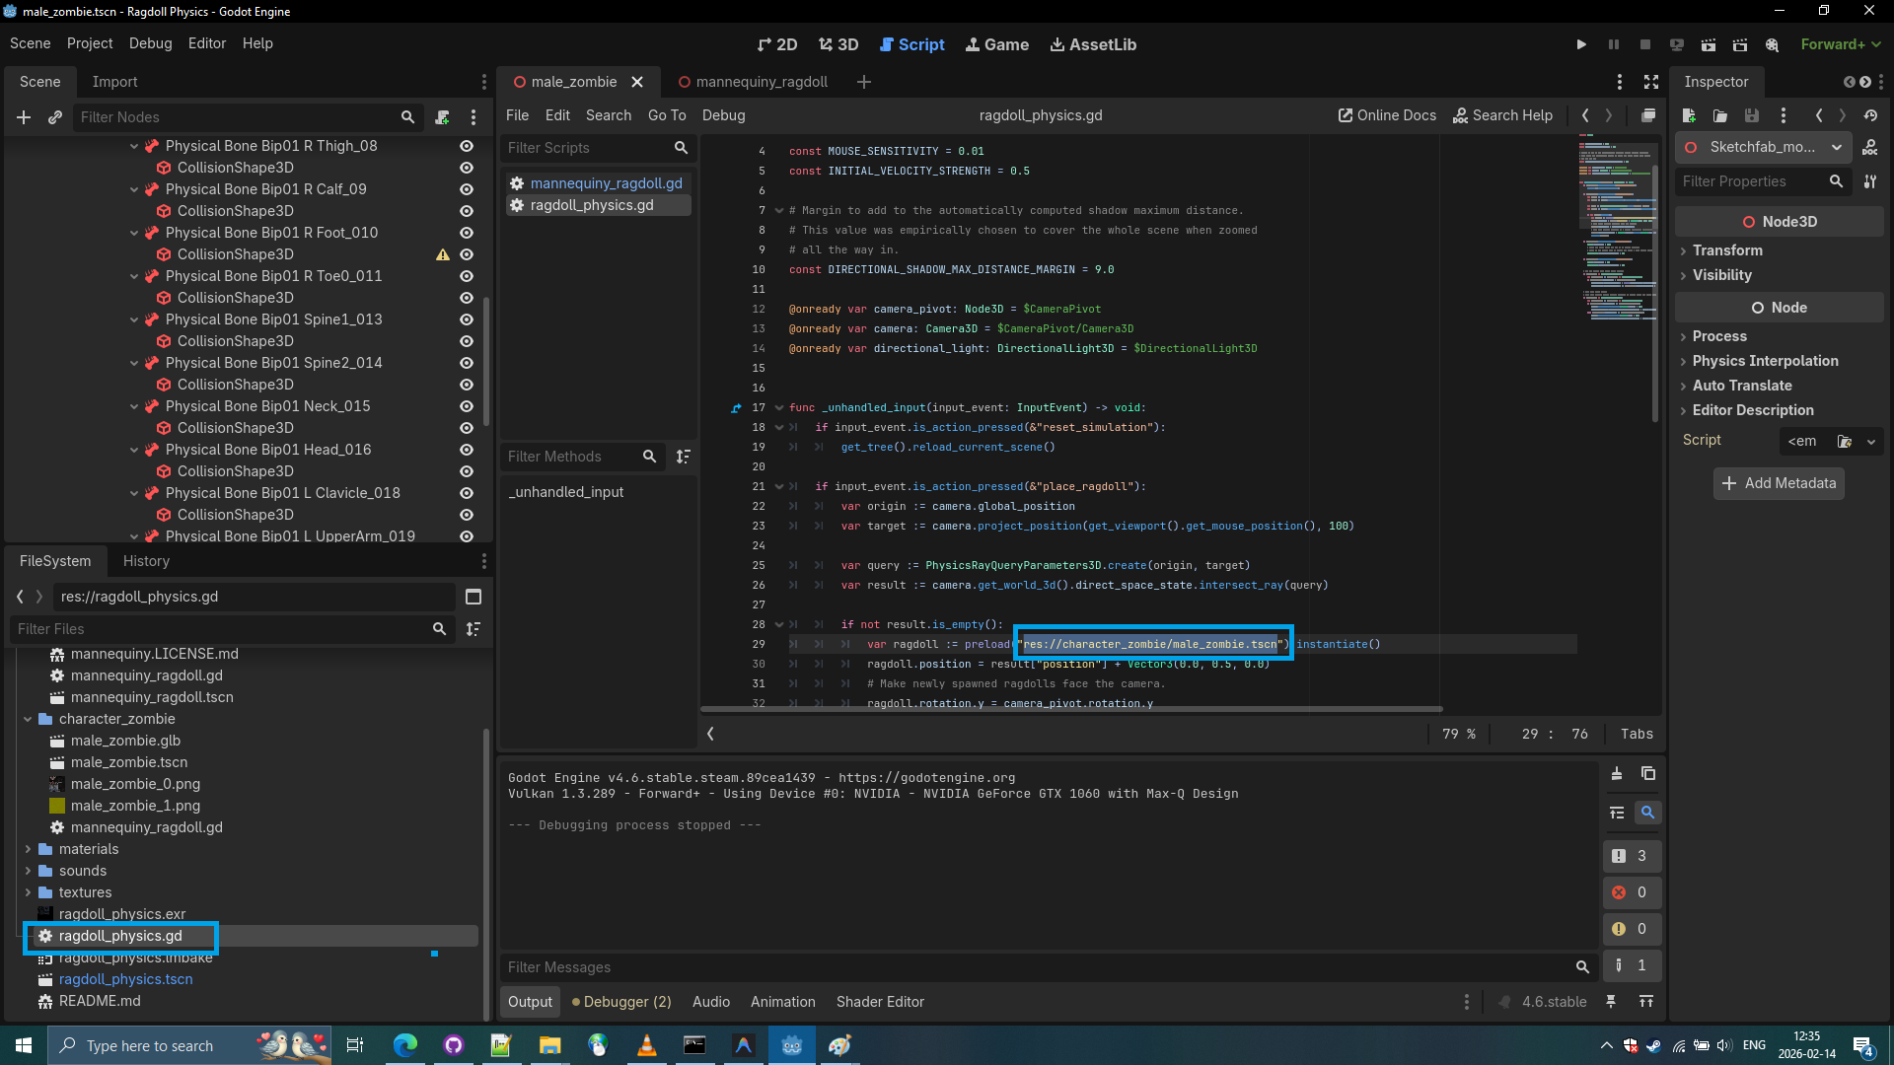Toggle alphabetical method sorting
The image size is (1894, 1065).
coord(683,457)
